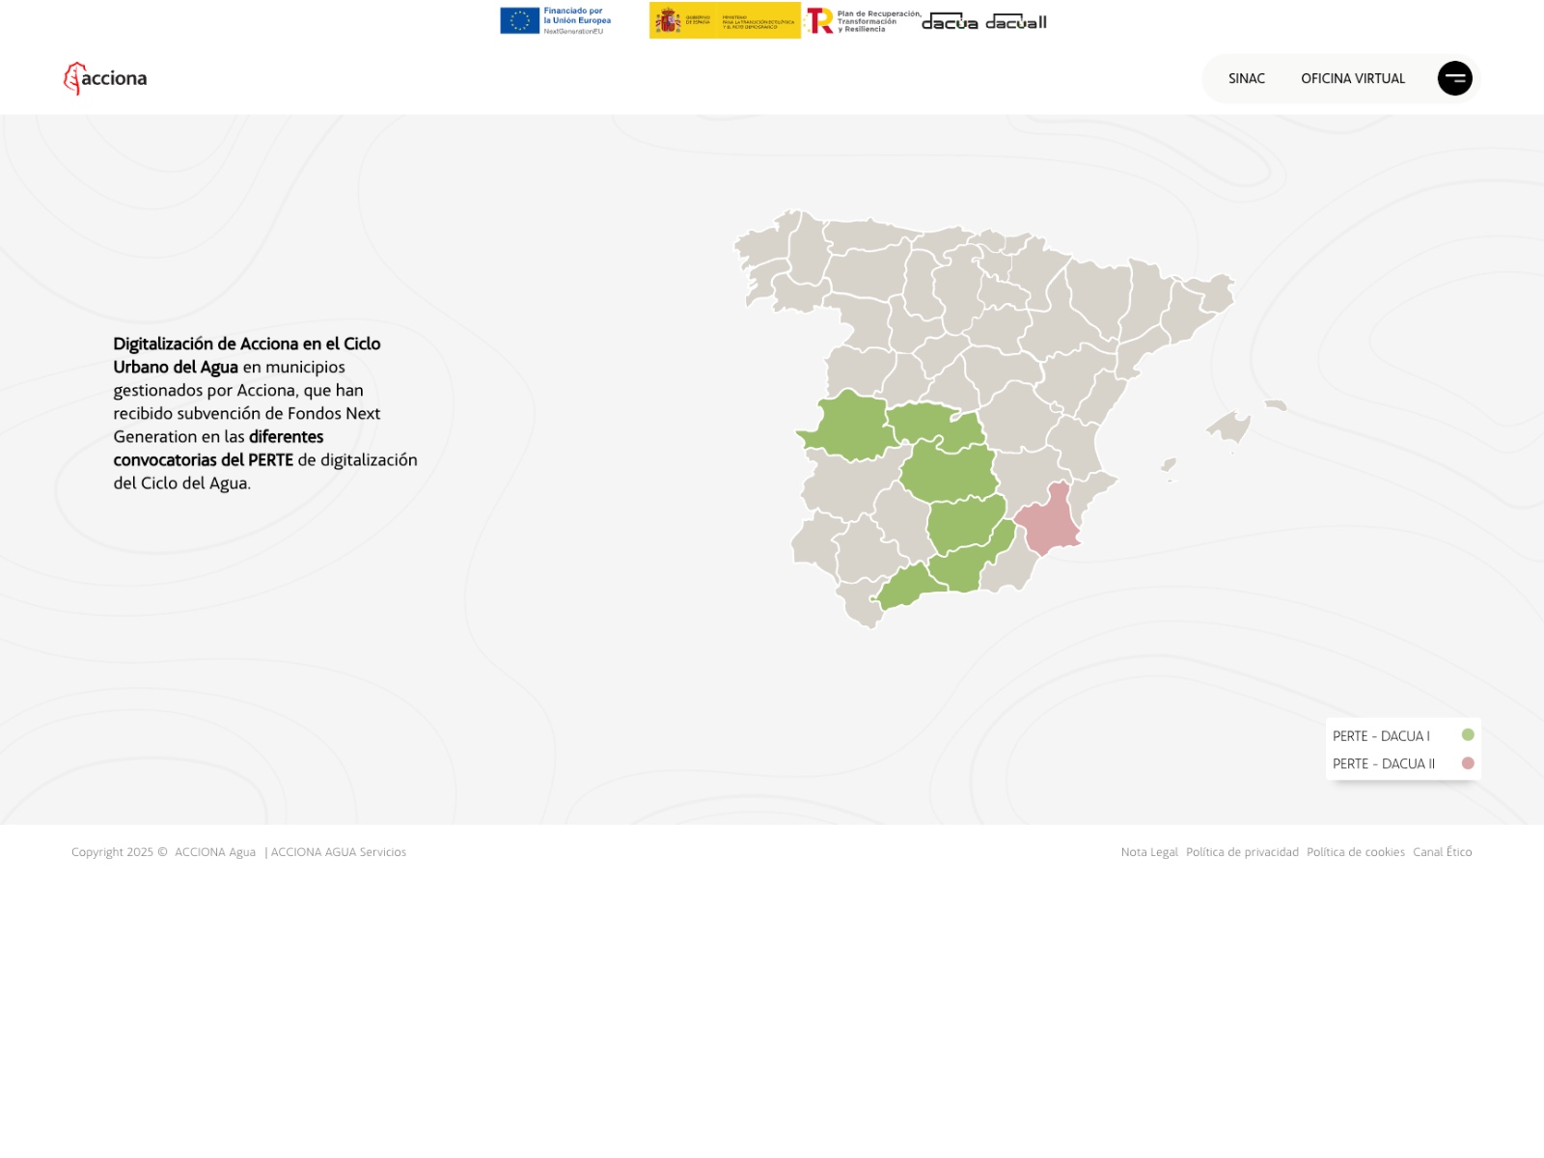This screenshot has height=1158, width=1544.
Task: Click the Plan de Recuperación logo
Action: pos(864,21)
